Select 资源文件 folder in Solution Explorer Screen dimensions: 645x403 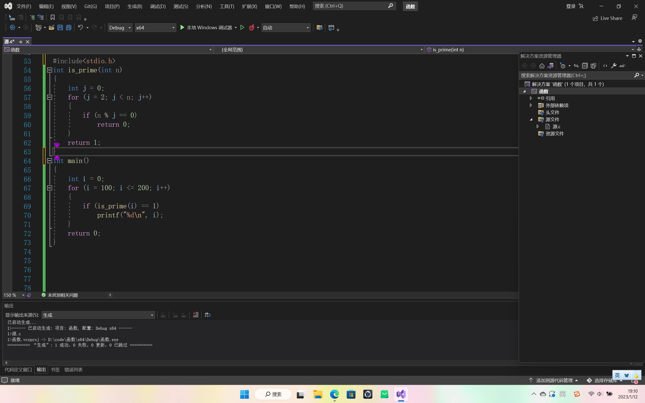pyautogui.click(x=554, y=133)
